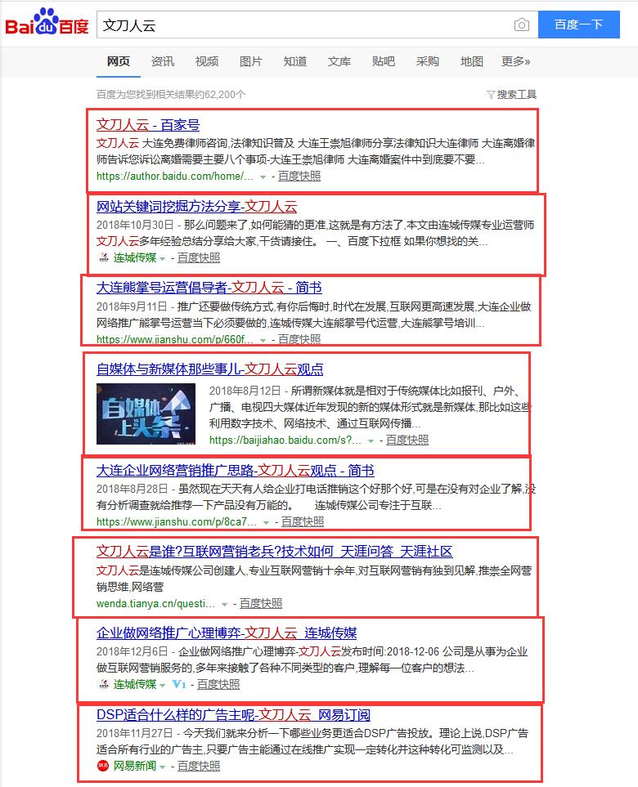638x787 pixels.
Task: Open the 更多» tab menu
Action: 516,62
